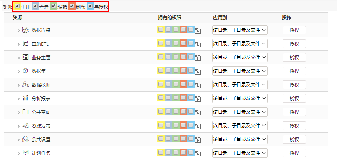Screen dimensions: 337x167
Task: Click the clear-permissions icon in 计划任务 row
Action: pyautogui.click(x=198, y=153)
